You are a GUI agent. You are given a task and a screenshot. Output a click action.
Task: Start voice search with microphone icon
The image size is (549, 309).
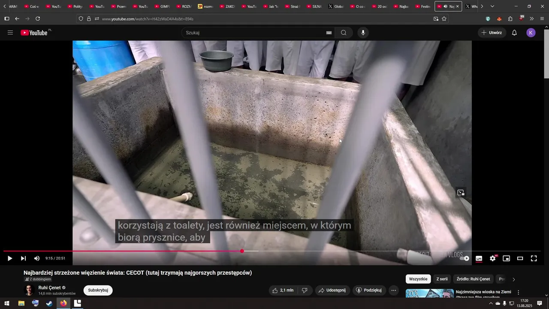pyautogui.click(x=363, y=33)
